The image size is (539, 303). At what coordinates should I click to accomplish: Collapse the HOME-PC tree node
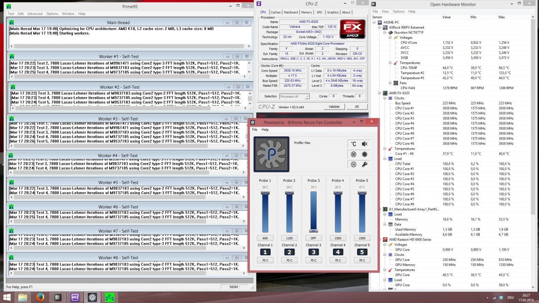click(x=375, y=22)
